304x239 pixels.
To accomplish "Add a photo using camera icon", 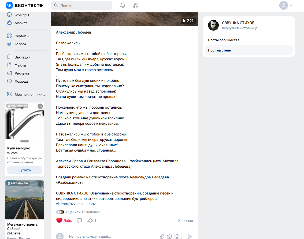I will coord(169,236).
